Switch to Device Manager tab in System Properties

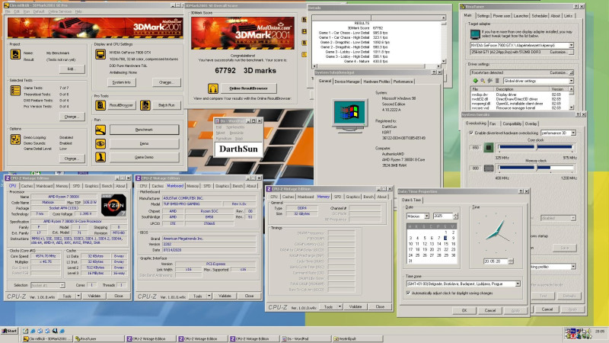(x=347, y=82)
